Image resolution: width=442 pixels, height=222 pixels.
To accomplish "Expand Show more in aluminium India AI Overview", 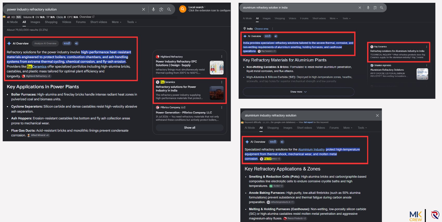I will pyautogui.click(x=298, y=92).
